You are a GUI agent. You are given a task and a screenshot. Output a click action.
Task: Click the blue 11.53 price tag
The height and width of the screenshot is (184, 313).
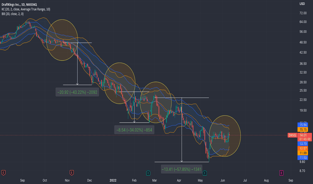pos(303,158)
